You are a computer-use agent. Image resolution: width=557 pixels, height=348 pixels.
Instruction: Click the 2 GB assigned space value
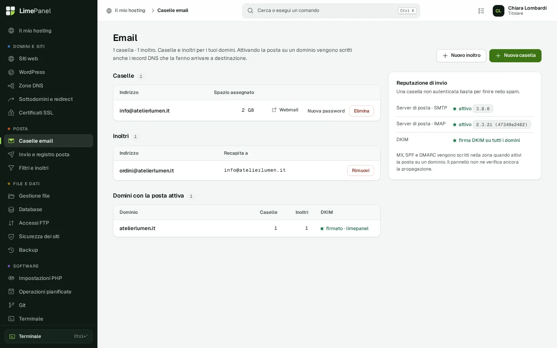coord(248,111)
